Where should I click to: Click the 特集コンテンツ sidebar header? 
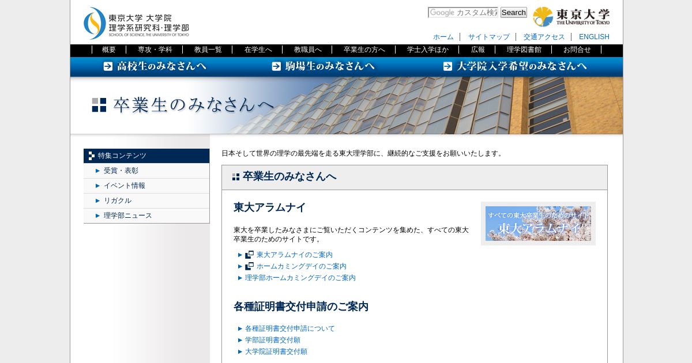[146, 156]
